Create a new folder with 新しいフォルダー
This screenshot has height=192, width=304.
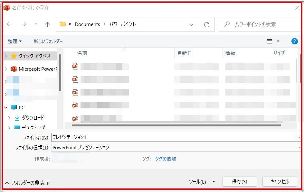[48, 41]
